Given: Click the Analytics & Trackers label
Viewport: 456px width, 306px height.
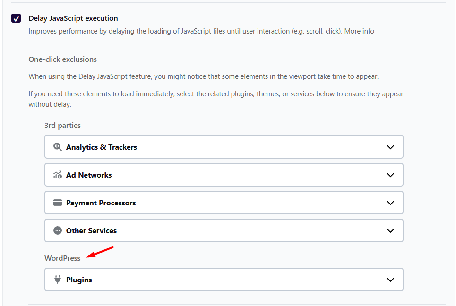Looking at the screenshot, I should [x=102, y=147].
